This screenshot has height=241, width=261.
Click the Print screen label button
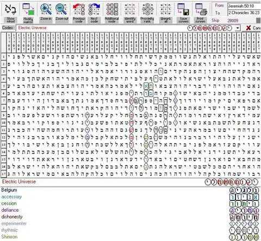tap(200, 20)
